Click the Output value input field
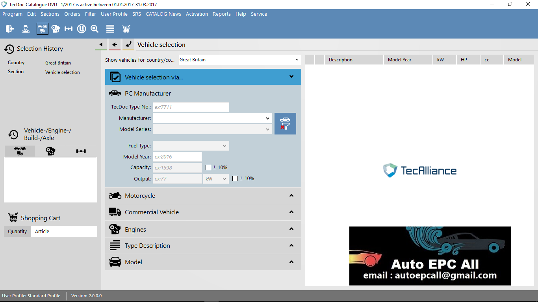 [177, 179]
